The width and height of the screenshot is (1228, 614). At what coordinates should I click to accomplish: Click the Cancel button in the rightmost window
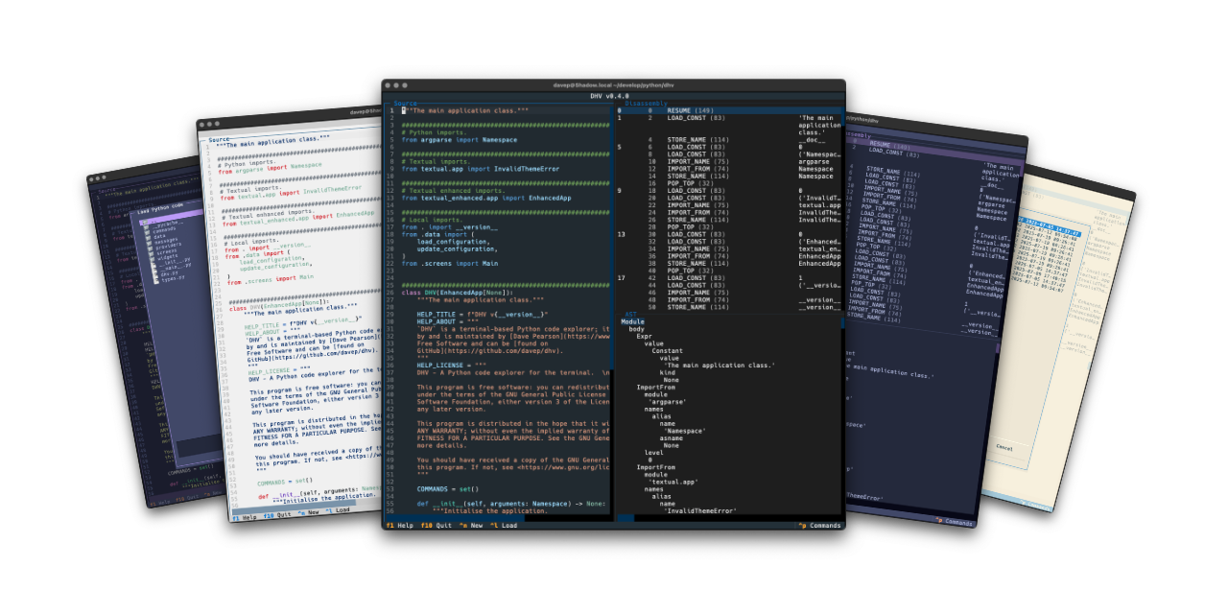pos(1004,447)
